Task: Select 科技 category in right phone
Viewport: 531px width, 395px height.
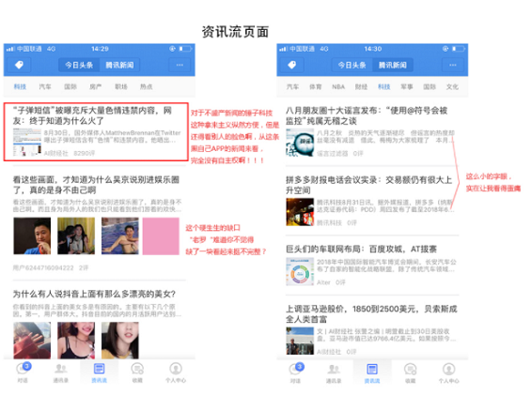Action: tap(384, 87)
